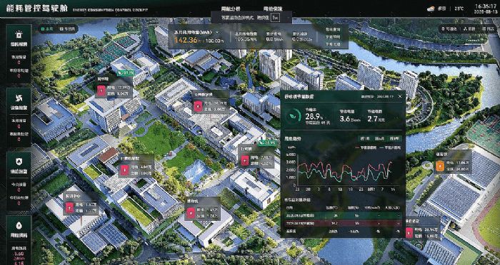This screenshot has width=500, height=265.
Task: Toggle the 可视化 view option at top right
Action: (x=449, y=29)
